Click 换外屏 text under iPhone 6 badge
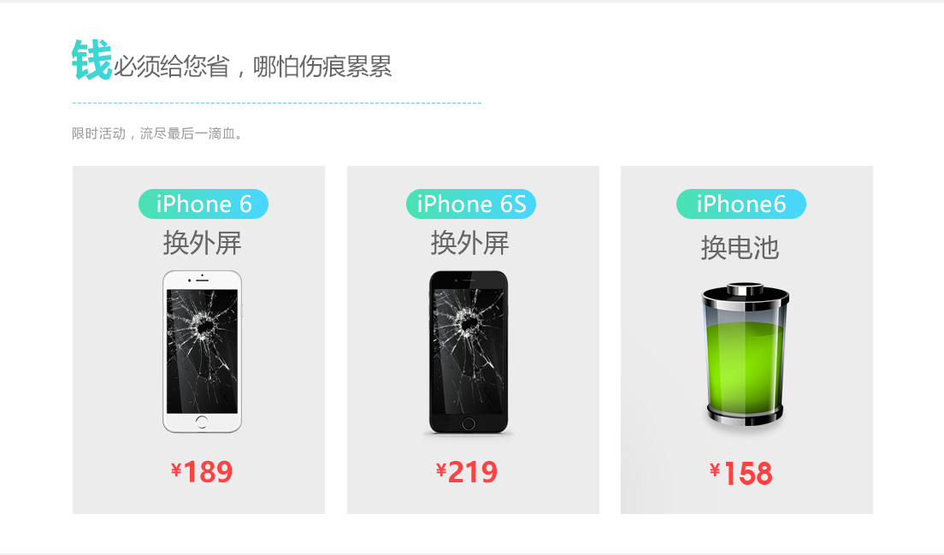The height and width of the screenshot is (555, 944). [x=203, y=243]
